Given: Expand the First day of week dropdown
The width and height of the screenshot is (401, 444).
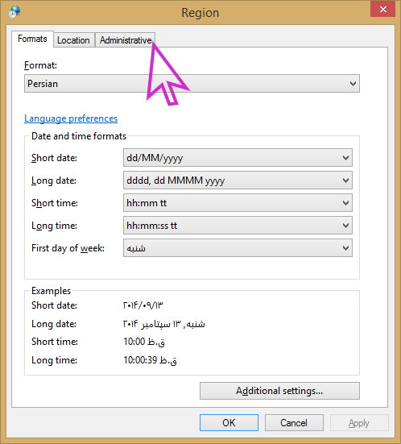Looking at the screenshot, I should 238,248.
